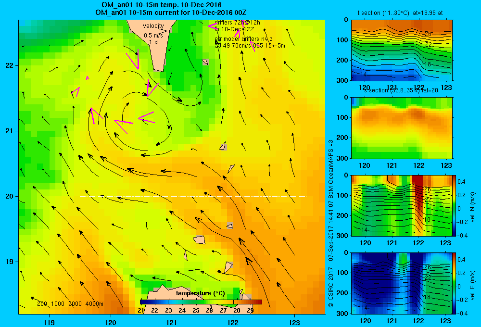This screenshot has height=327, width=481.
Task: Click the velocity reference arrow under "velocity"
Action: pos(155,31)
